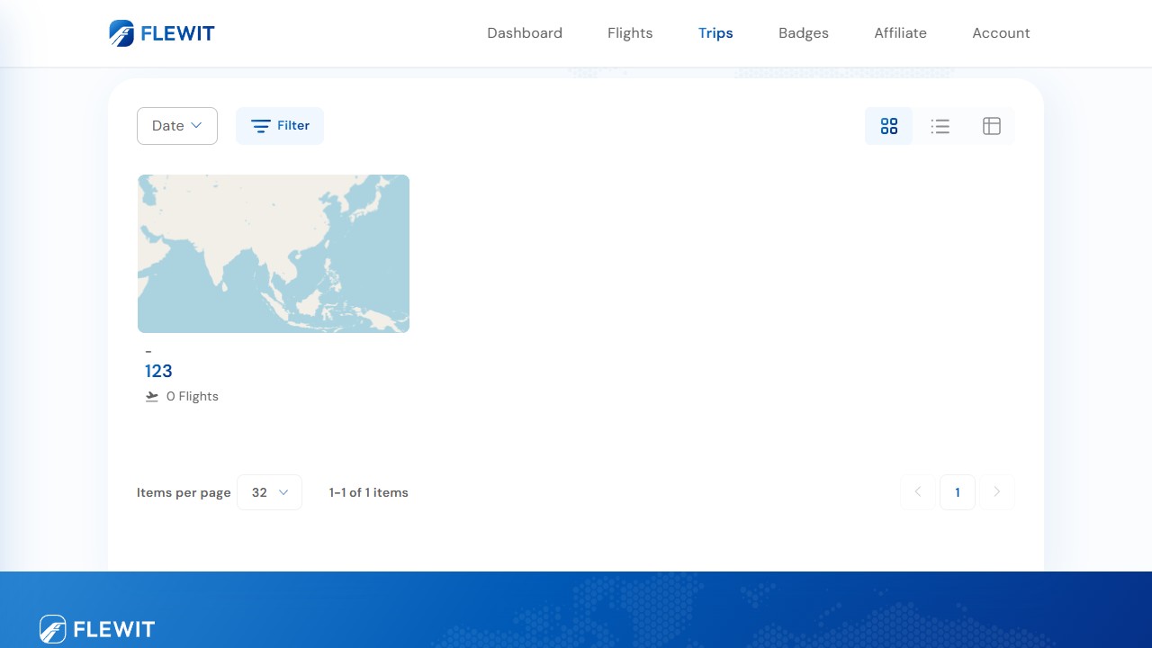Open Account settings
Screen dimensions: 1152x648
coord(1001,33)
